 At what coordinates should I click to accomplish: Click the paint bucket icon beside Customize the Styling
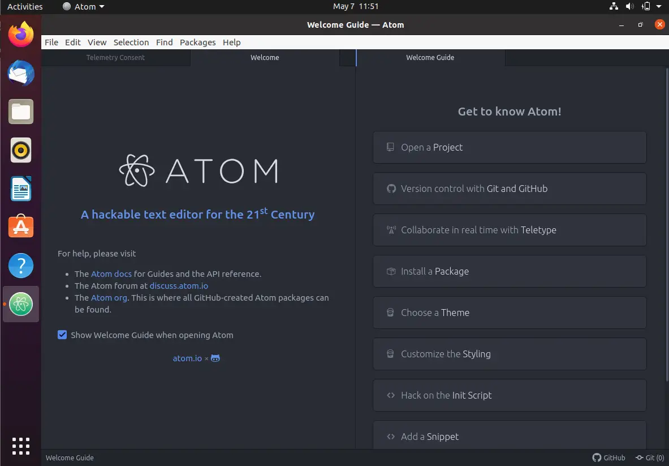pos(390,354)
